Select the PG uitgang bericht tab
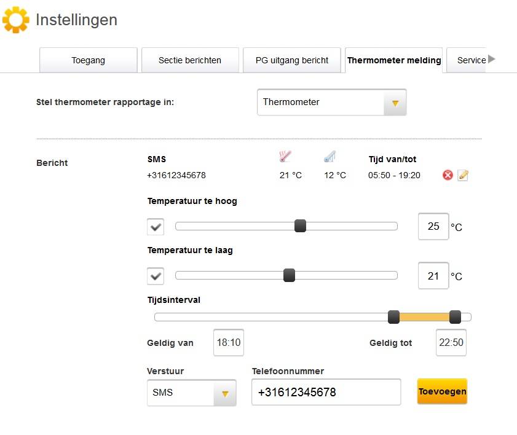 (292, 60)
